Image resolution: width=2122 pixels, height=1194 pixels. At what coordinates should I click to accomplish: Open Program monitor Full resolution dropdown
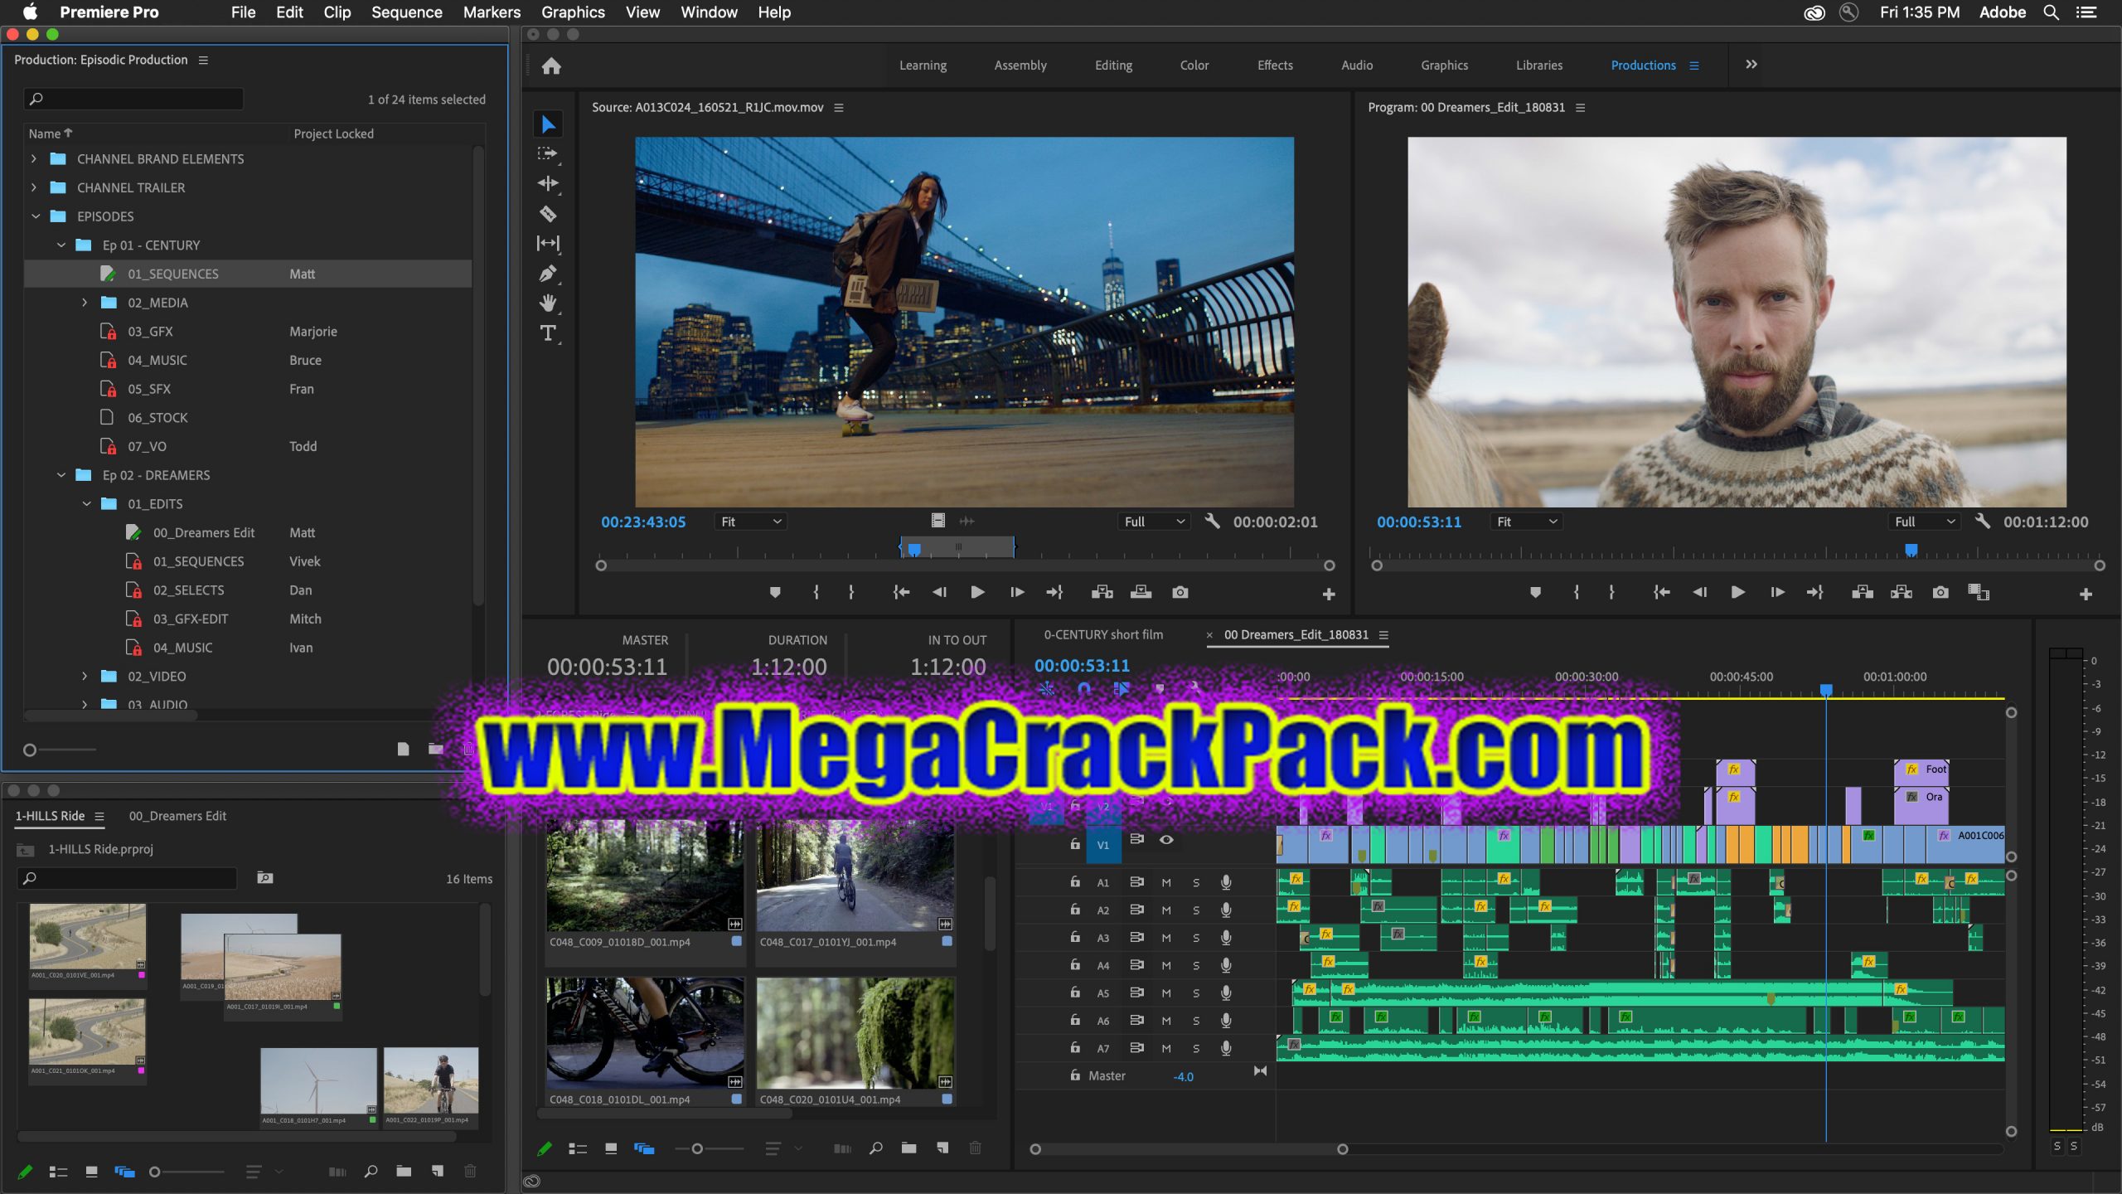(x=1925, y=522)
